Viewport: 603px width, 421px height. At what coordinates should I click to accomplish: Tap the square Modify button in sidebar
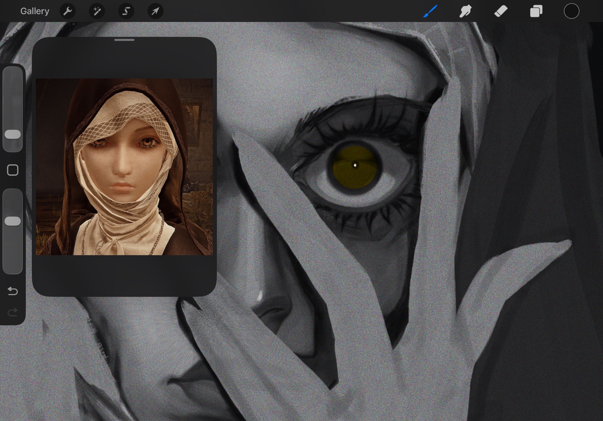(13, 170)
